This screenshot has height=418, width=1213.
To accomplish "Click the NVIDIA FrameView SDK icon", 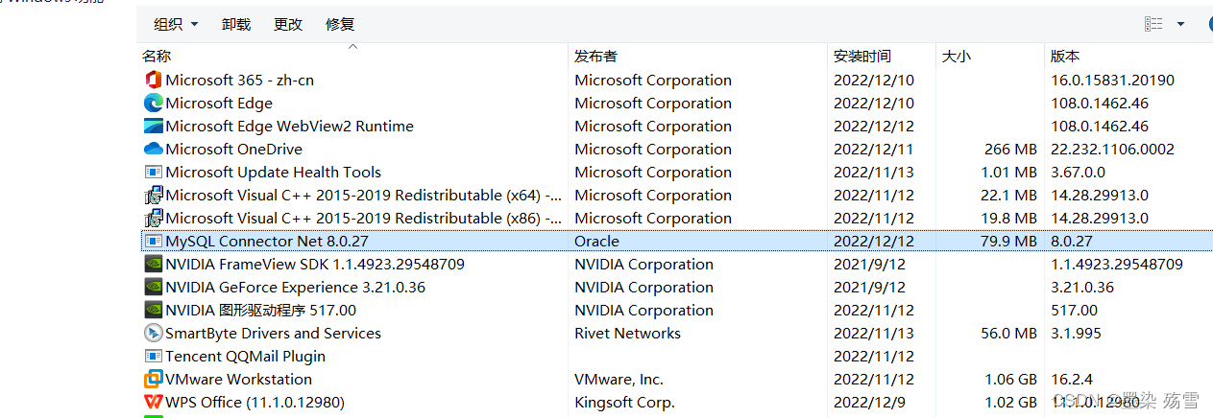I will click(153, 264).
